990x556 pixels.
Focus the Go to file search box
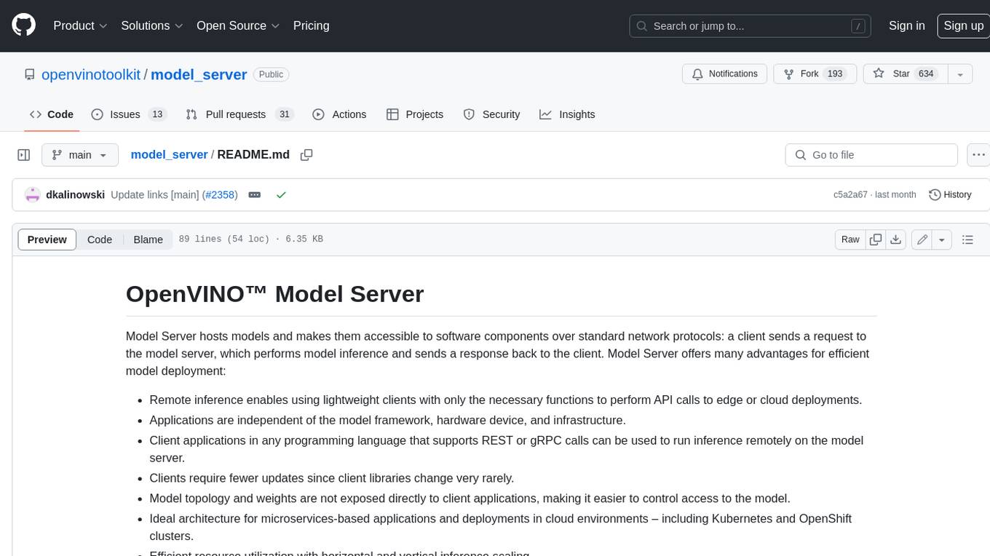point(871,155)
